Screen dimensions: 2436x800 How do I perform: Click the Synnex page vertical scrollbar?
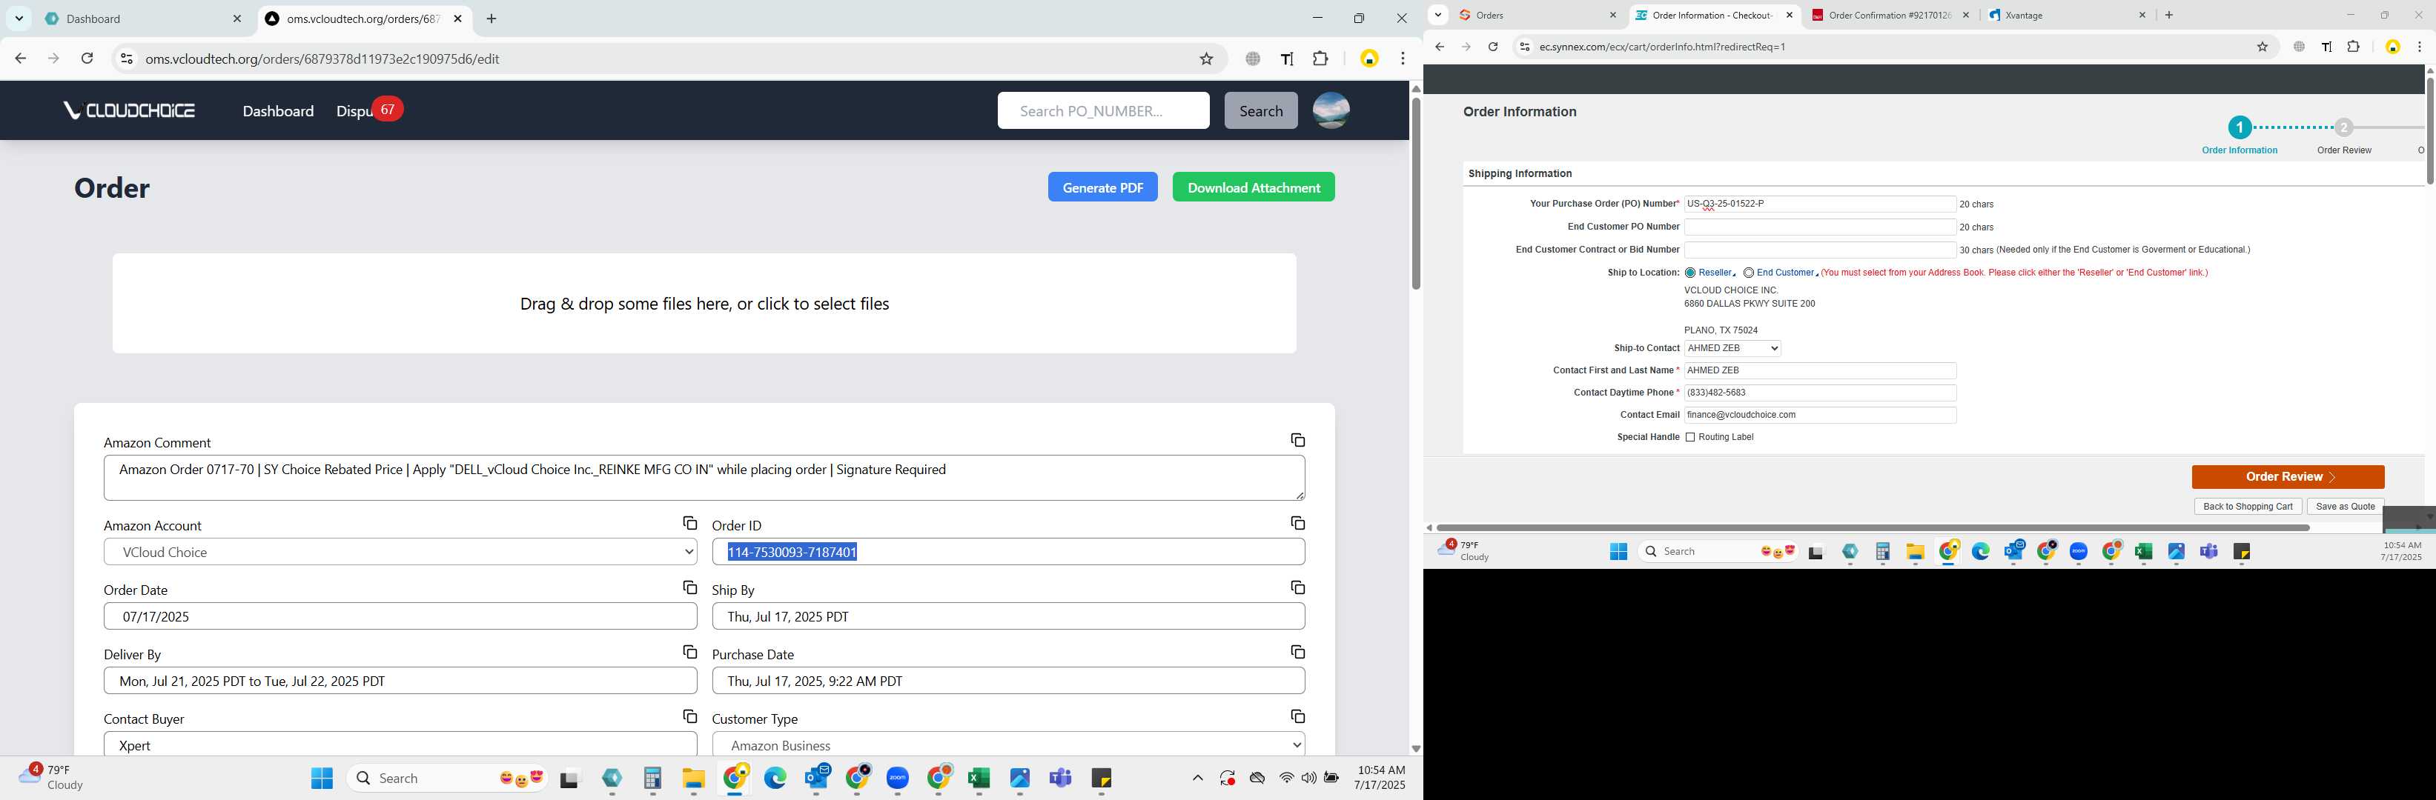pos(2429,131)
